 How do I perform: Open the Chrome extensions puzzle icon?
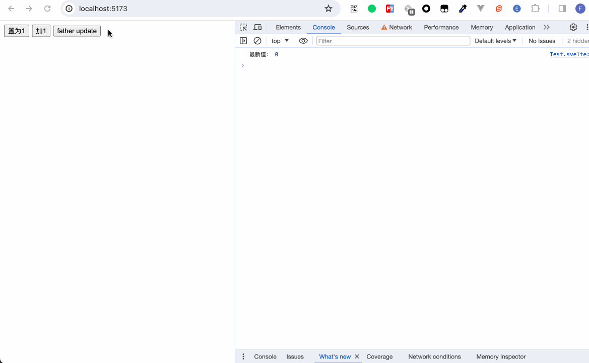(x=535, y=9)
